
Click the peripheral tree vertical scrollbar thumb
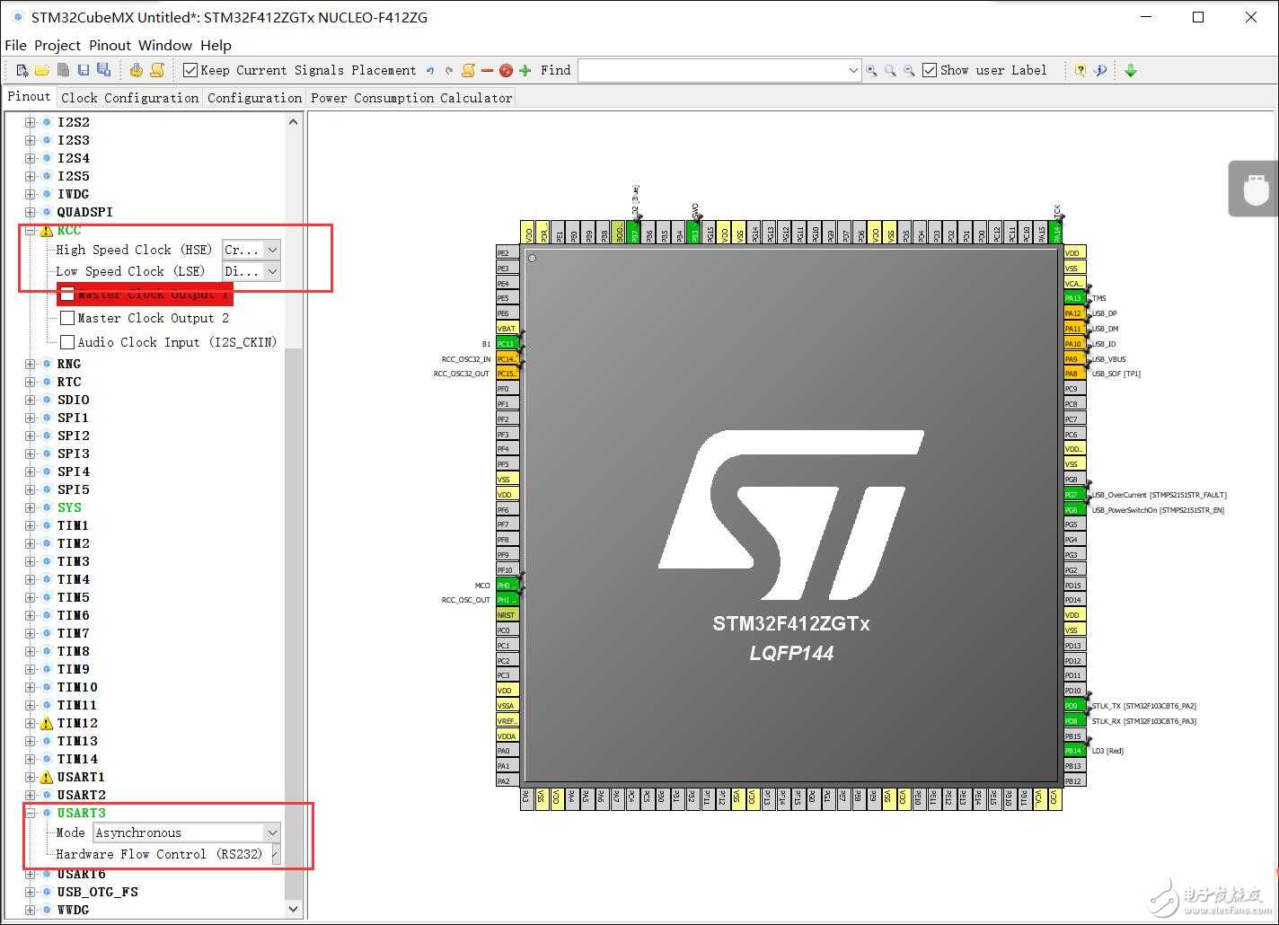click(293, 620)
